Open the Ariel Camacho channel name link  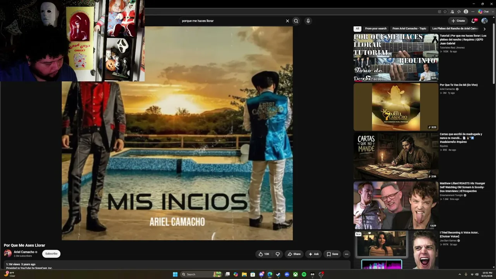tap(24, 252)
